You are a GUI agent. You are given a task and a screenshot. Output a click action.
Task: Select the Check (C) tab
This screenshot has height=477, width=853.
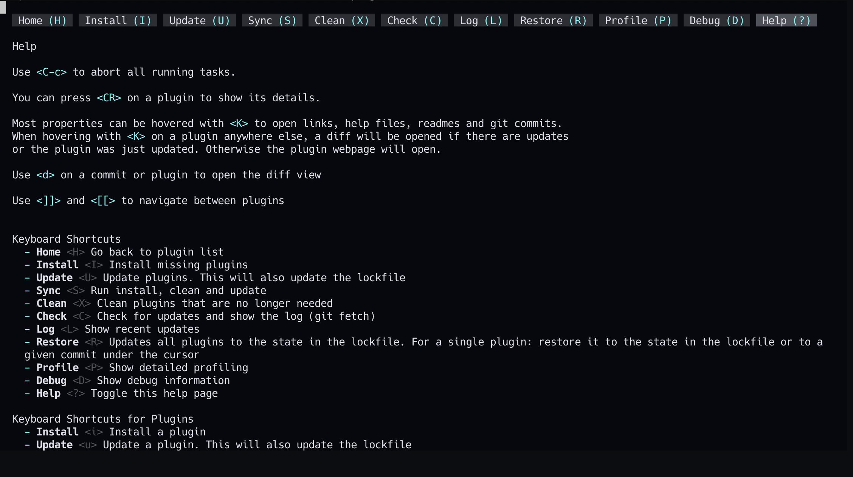coord(414,20)
